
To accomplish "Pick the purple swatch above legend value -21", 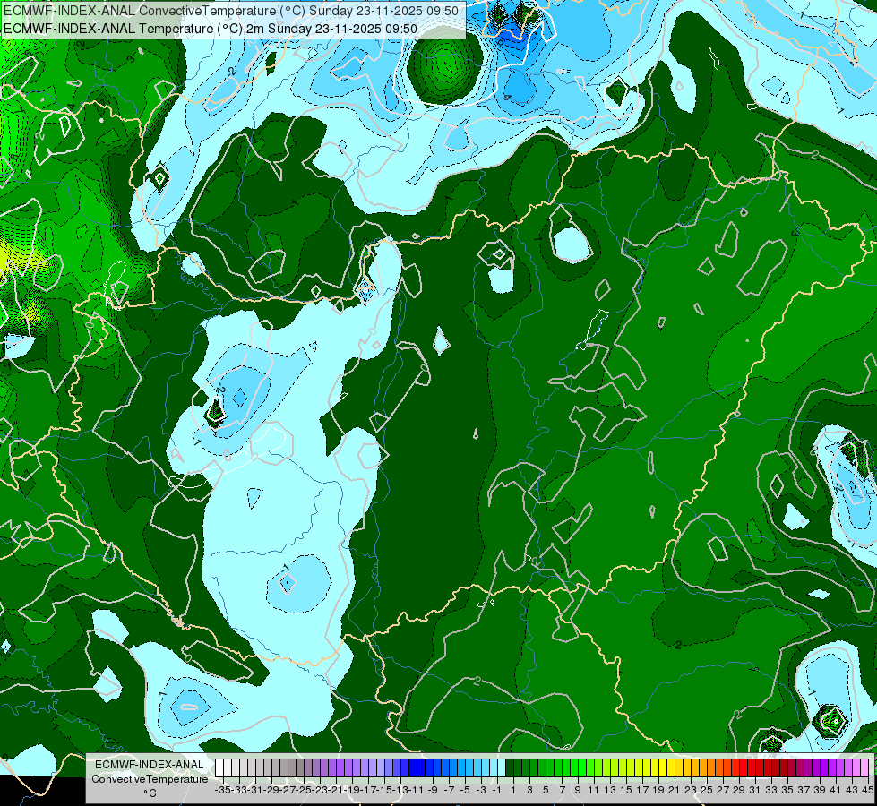I will click(x=332, y=767).
